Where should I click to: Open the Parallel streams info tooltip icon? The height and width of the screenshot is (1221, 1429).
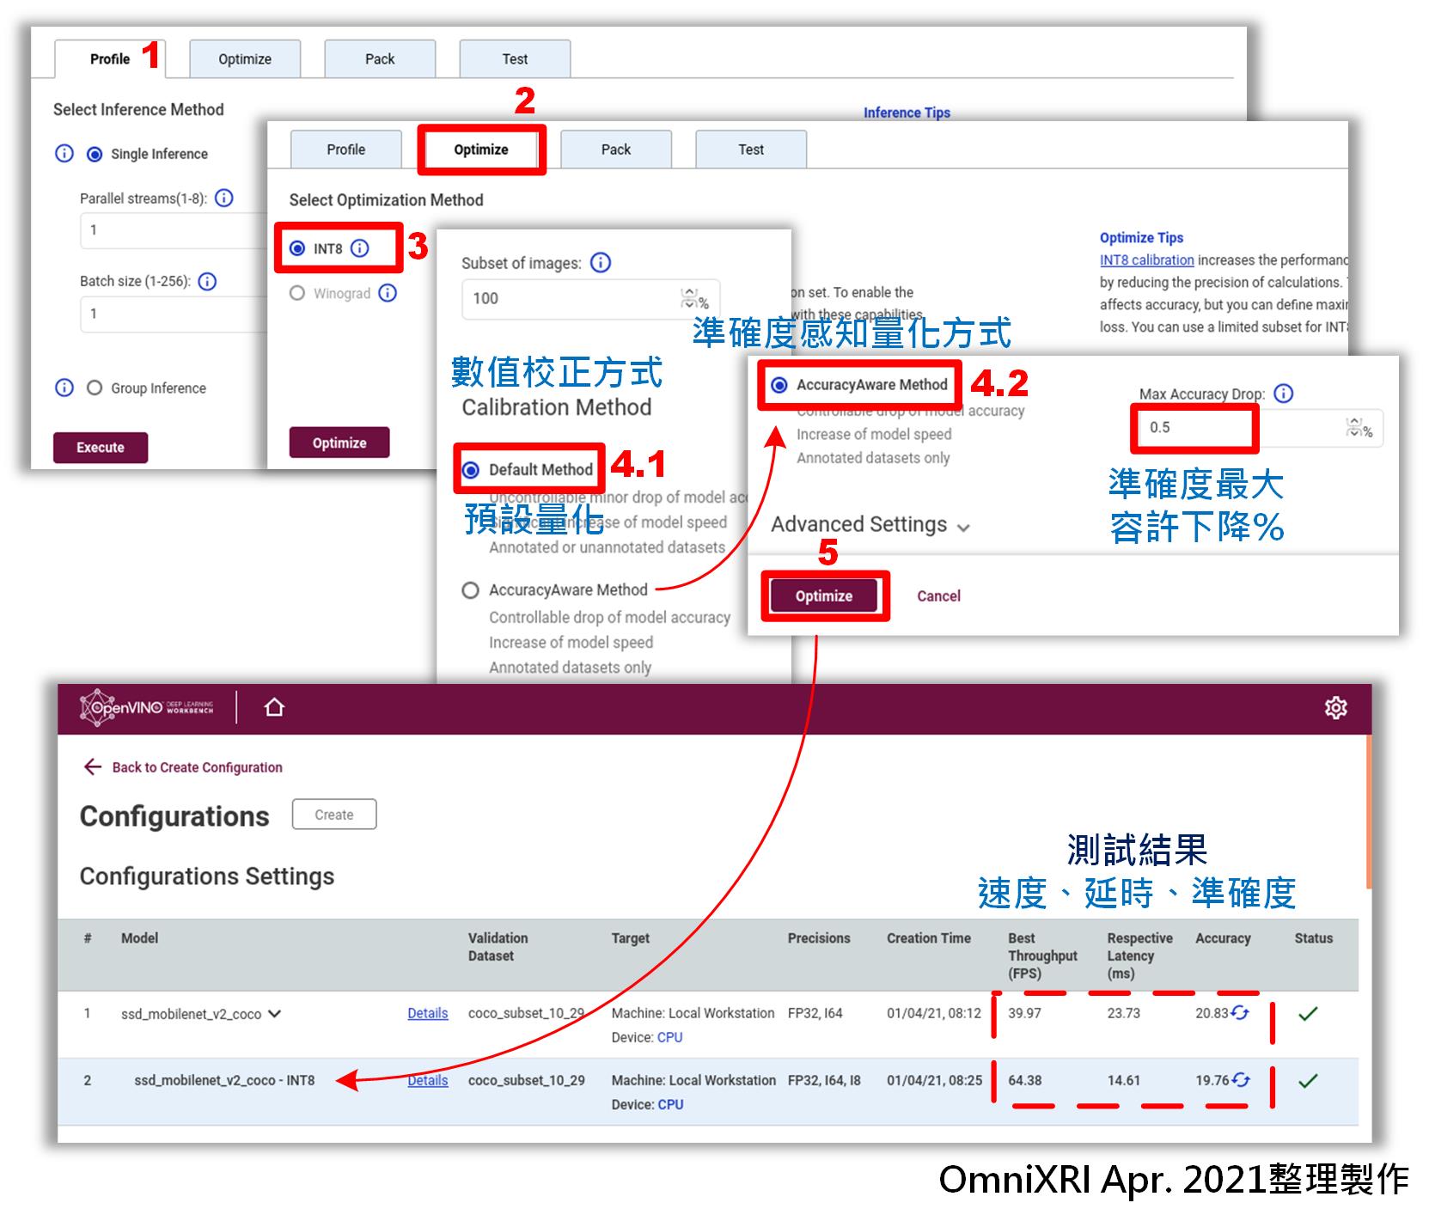(x=224, y=198)
